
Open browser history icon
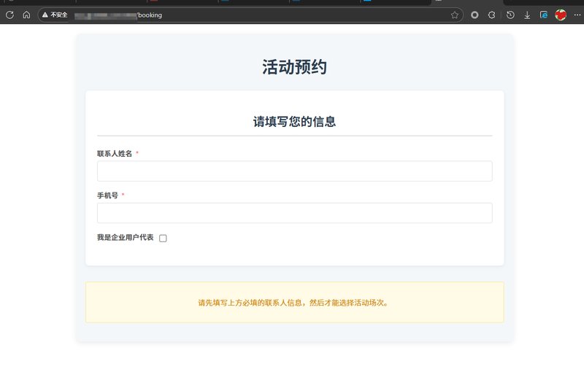(510, 15)
